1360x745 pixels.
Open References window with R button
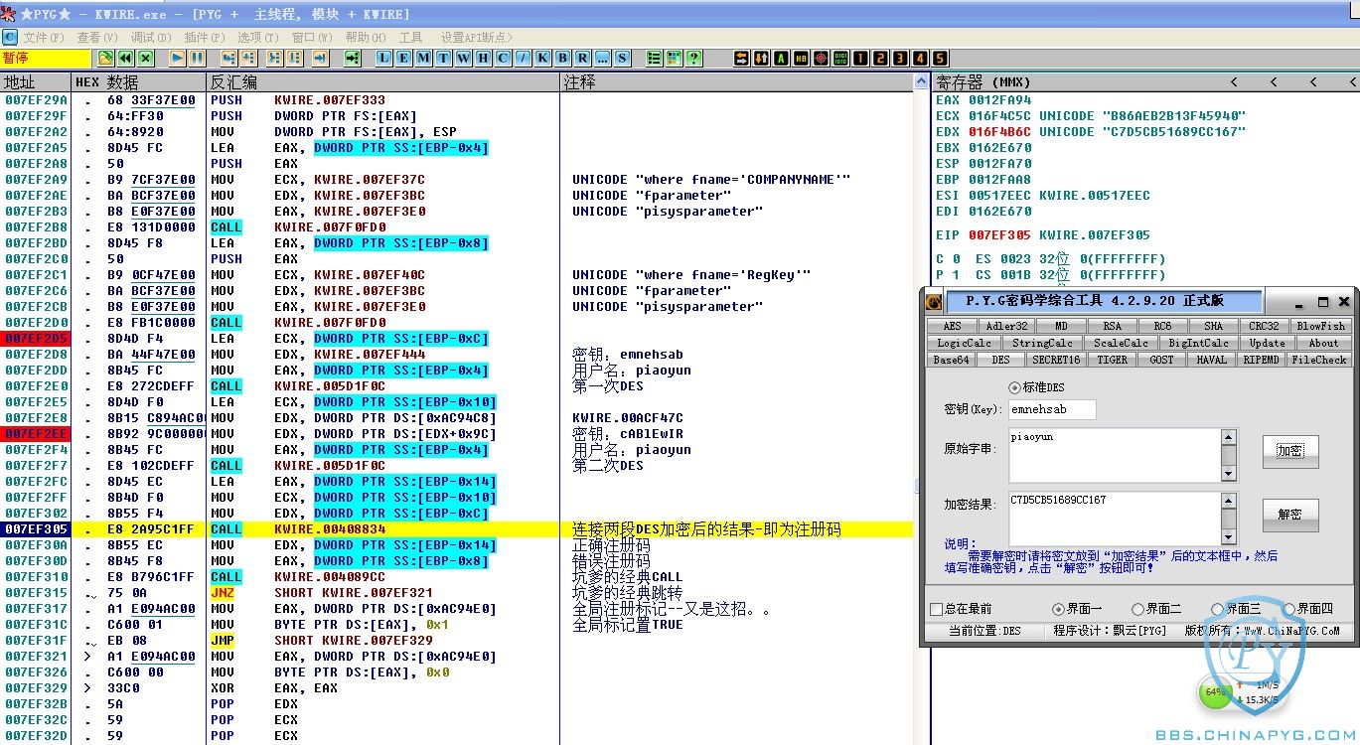click(x=582, y=58)
